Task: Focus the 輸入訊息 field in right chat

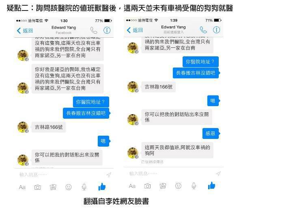Action: click(x=171, y=173)
